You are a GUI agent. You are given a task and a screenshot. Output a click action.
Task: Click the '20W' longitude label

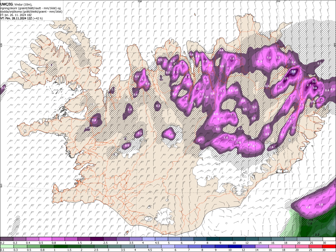(140, 1)
